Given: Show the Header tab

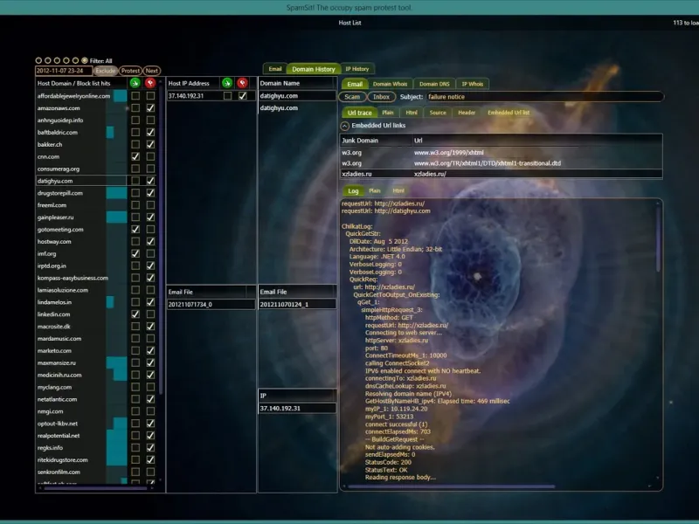Looking at the screenshot, I should pyautogui.click(x=467, y=113).
